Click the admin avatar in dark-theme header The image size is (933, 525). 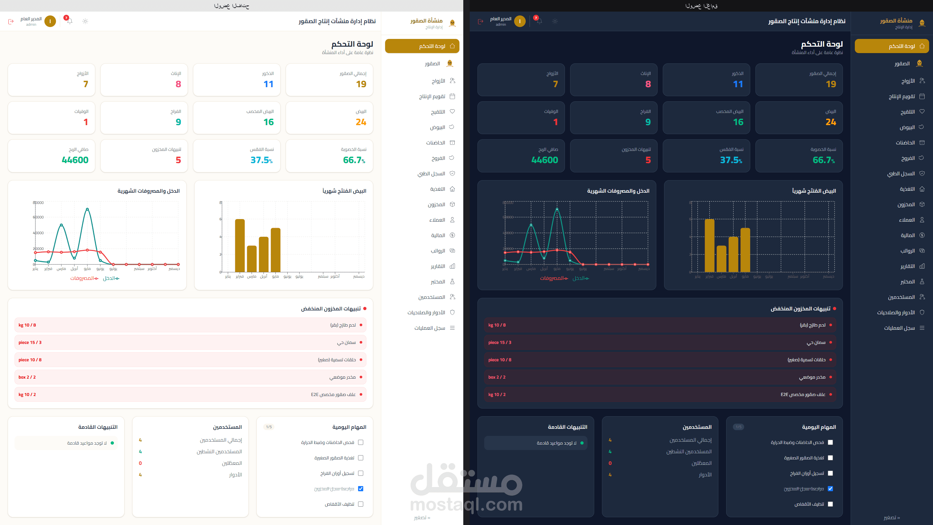point(520,21)
